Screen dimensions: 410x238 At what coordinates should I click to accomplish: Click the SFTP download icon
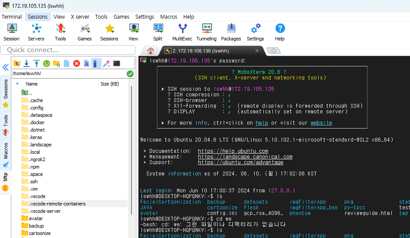[x=27, y=63]
